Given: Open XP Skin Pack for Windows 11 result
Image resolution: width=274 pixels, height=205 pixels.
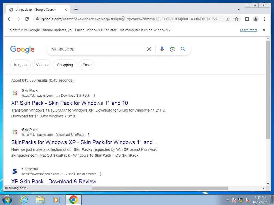Looking at the screenshot, I should pos(70,103).
